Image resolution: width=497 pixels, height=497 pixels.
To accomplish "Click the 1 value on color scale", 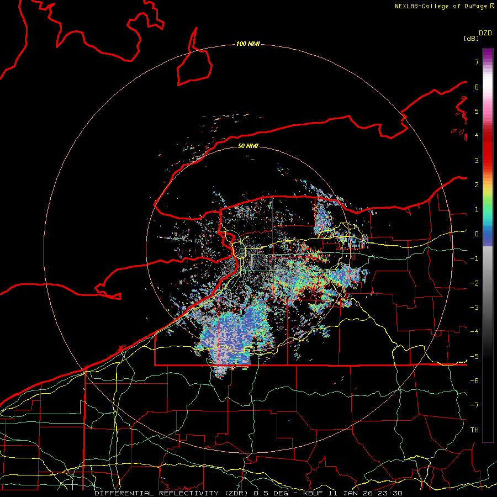I will coord(477,209).
